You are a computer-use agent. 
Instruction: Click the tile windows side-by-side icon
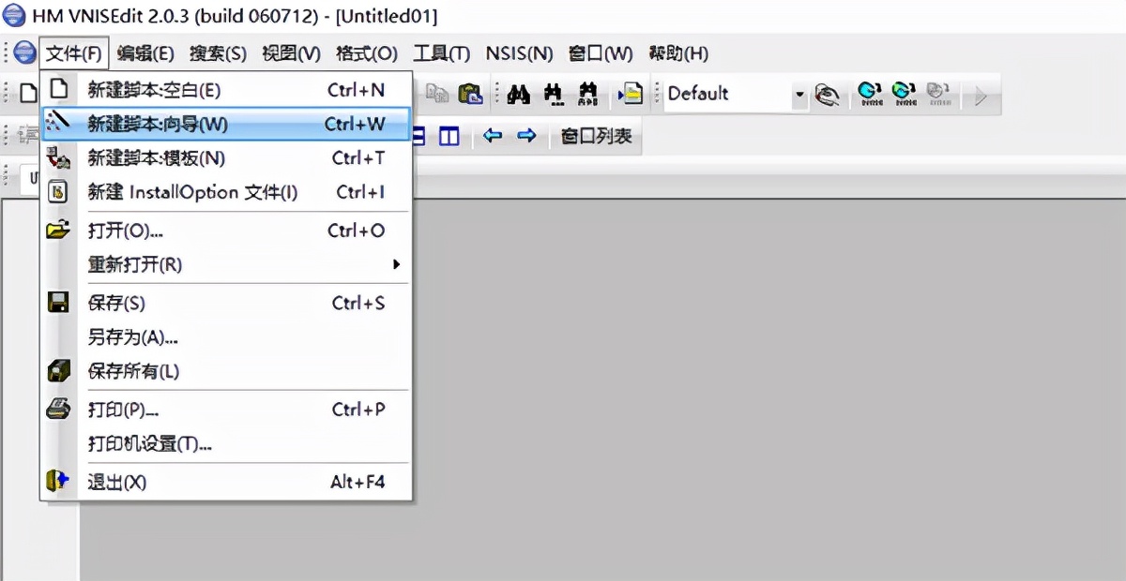[x=449, y=136]
